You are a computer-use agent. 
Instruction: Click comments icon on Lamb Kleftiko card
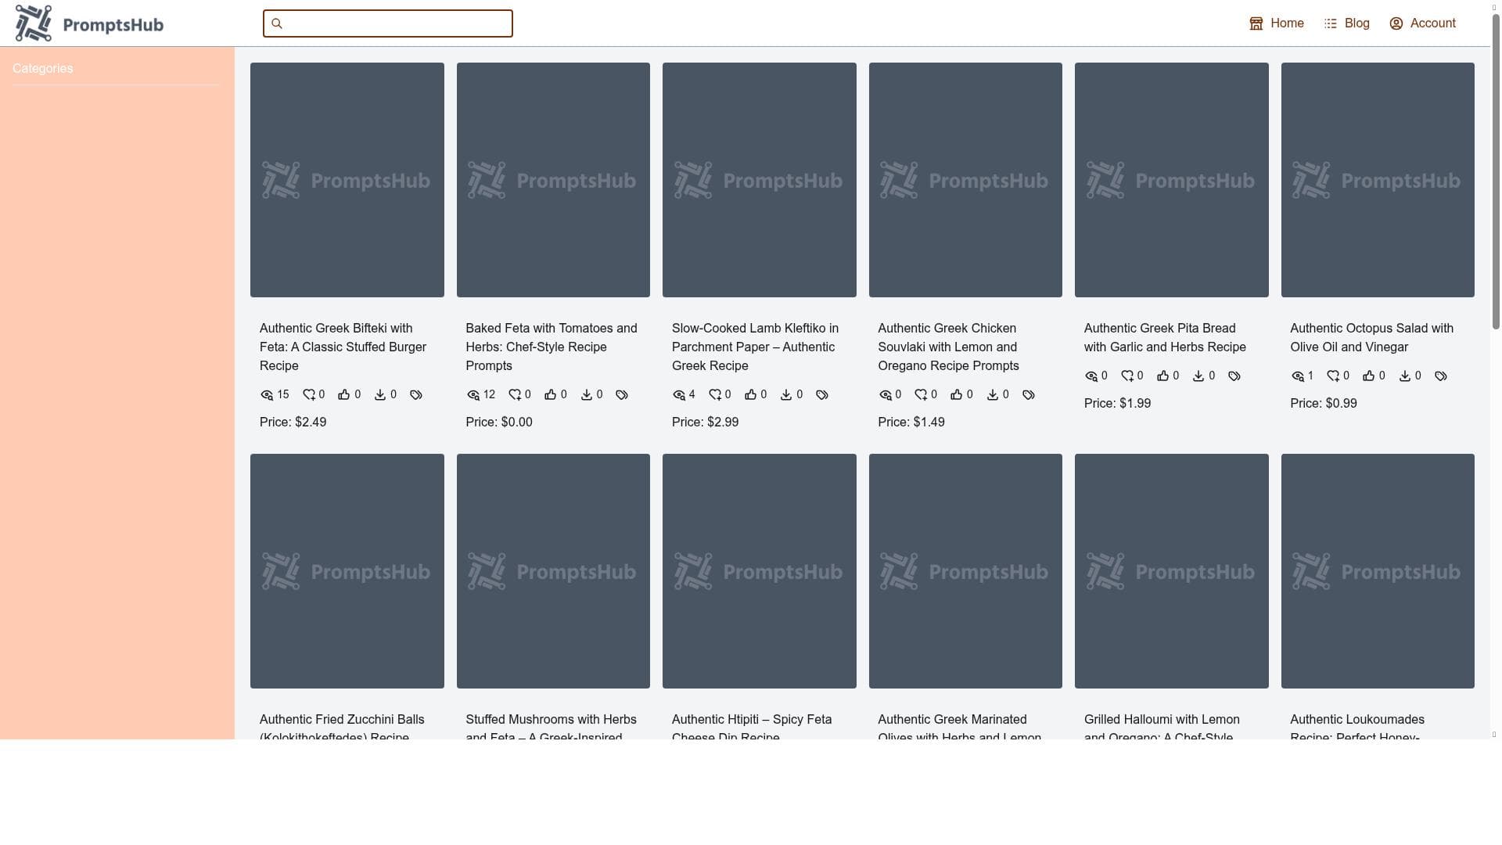tap(715, 395)
